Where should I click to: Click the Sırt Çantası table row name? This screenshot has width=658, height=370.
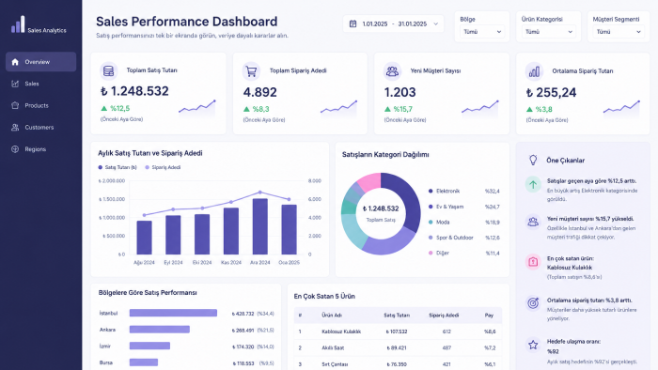tap(335, 364)
